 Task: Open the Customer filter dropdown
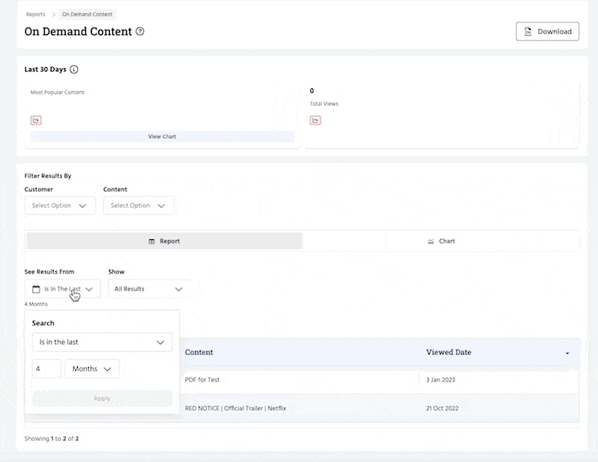tap(60, 206)
